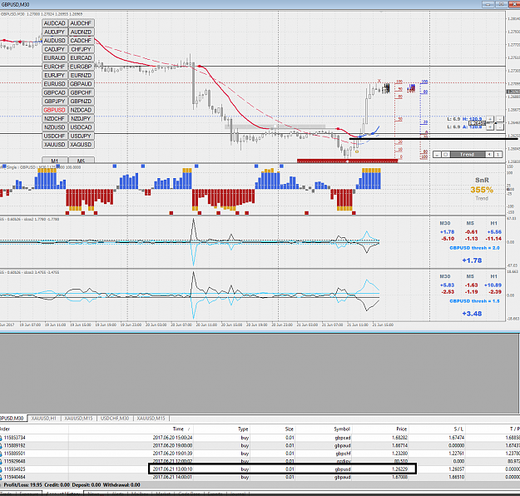This screenshot has width=520, height=496.
Task: Click the Trend panel title bar
Action: pyautogui.click(x=468, y=154)
